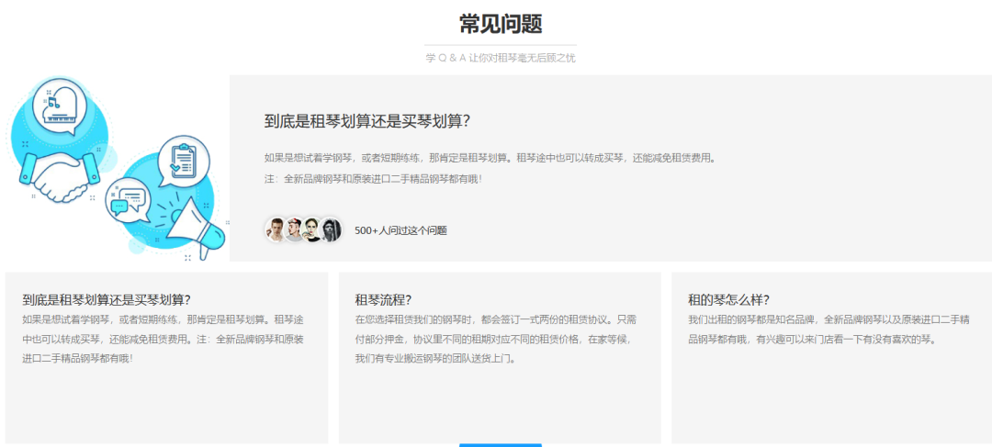Click the fourth black-and-white avatar
This screenshot has height=447, width=992.
click(331, 229)
